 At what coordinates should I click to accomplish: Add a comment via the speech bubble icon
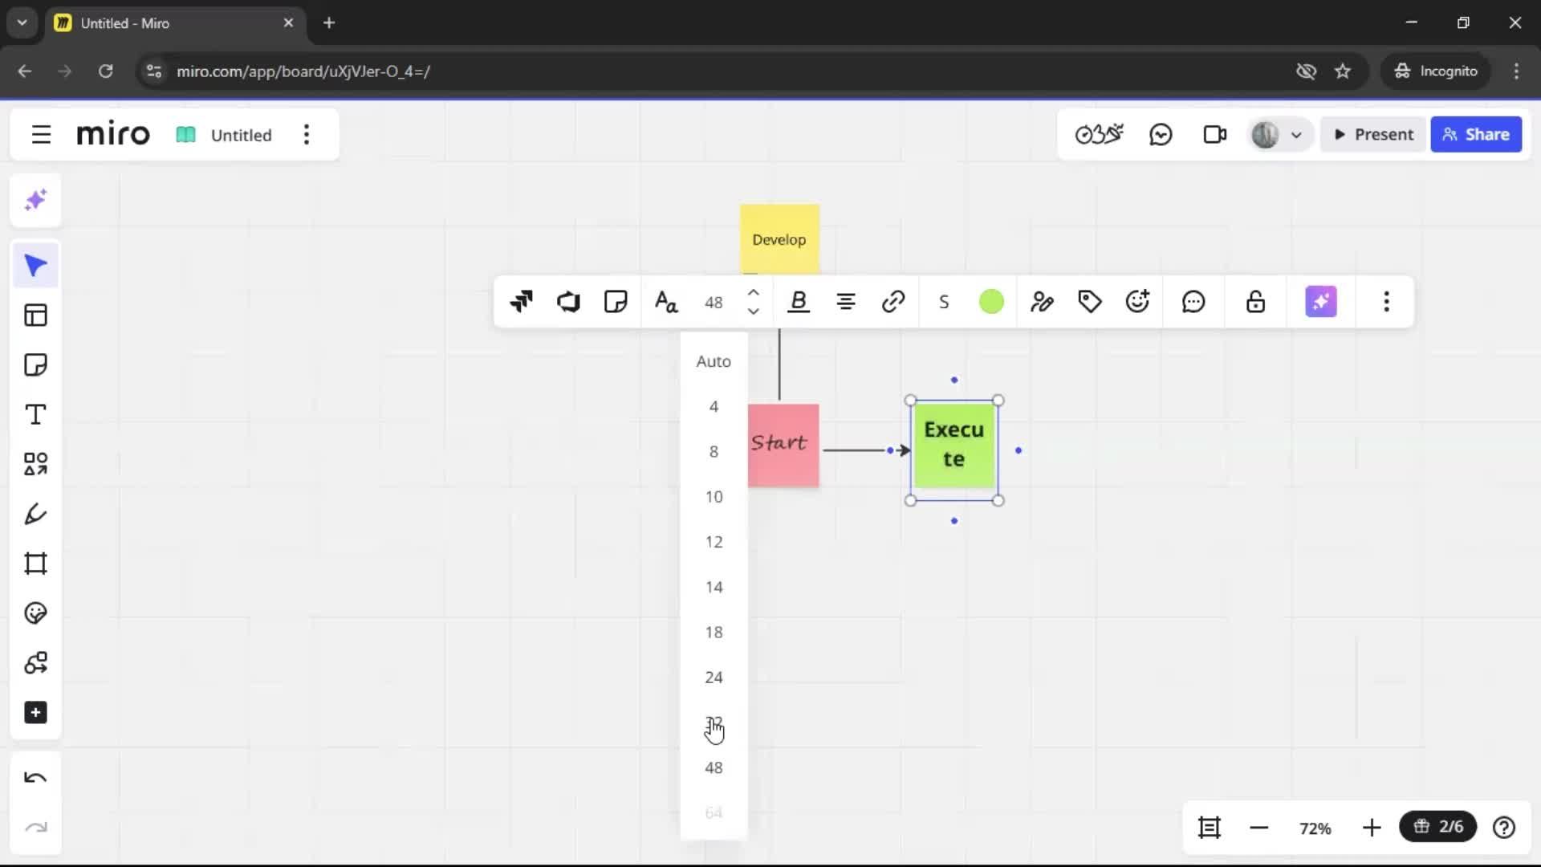click(x=1193, y=302)
